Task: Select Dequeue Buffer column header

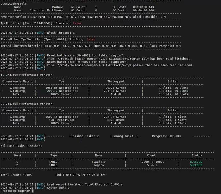Action: 173,110
